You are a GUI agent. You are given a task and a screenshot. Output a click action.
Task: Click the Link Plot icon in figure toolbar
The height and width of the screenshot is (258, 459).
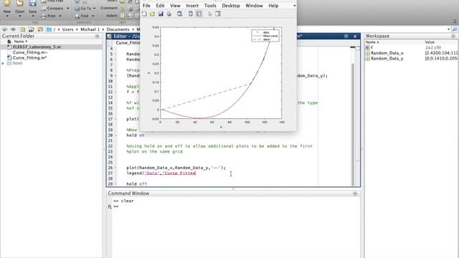pos(179,14)
